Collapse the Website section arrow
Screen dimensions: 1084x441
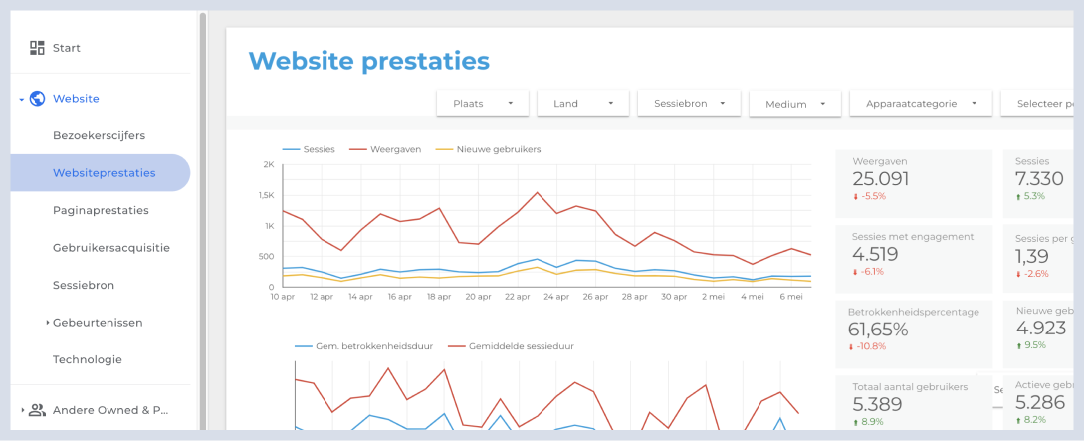tap(22, 99)
